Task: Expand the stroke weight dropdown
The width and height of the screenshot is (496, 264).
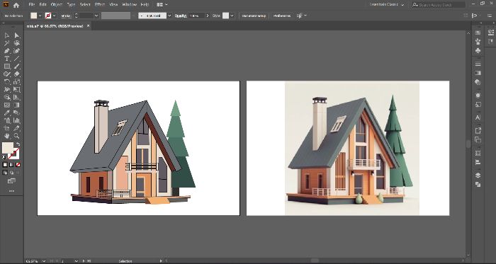Action: 97,16
